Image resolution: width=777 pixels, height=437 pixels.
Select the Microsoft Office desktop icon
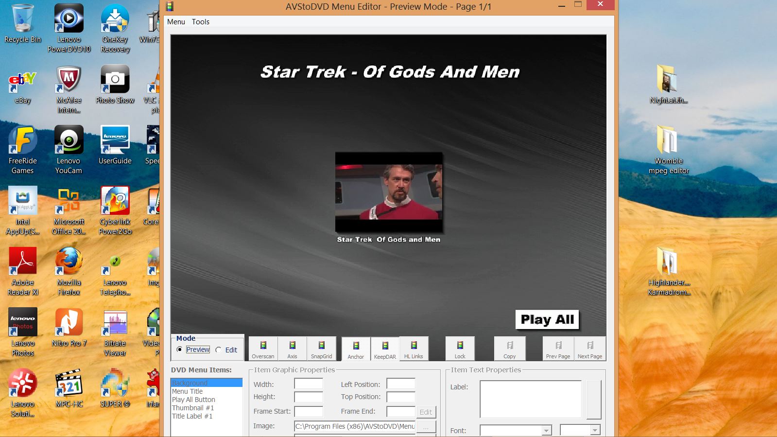coord(69,210)
